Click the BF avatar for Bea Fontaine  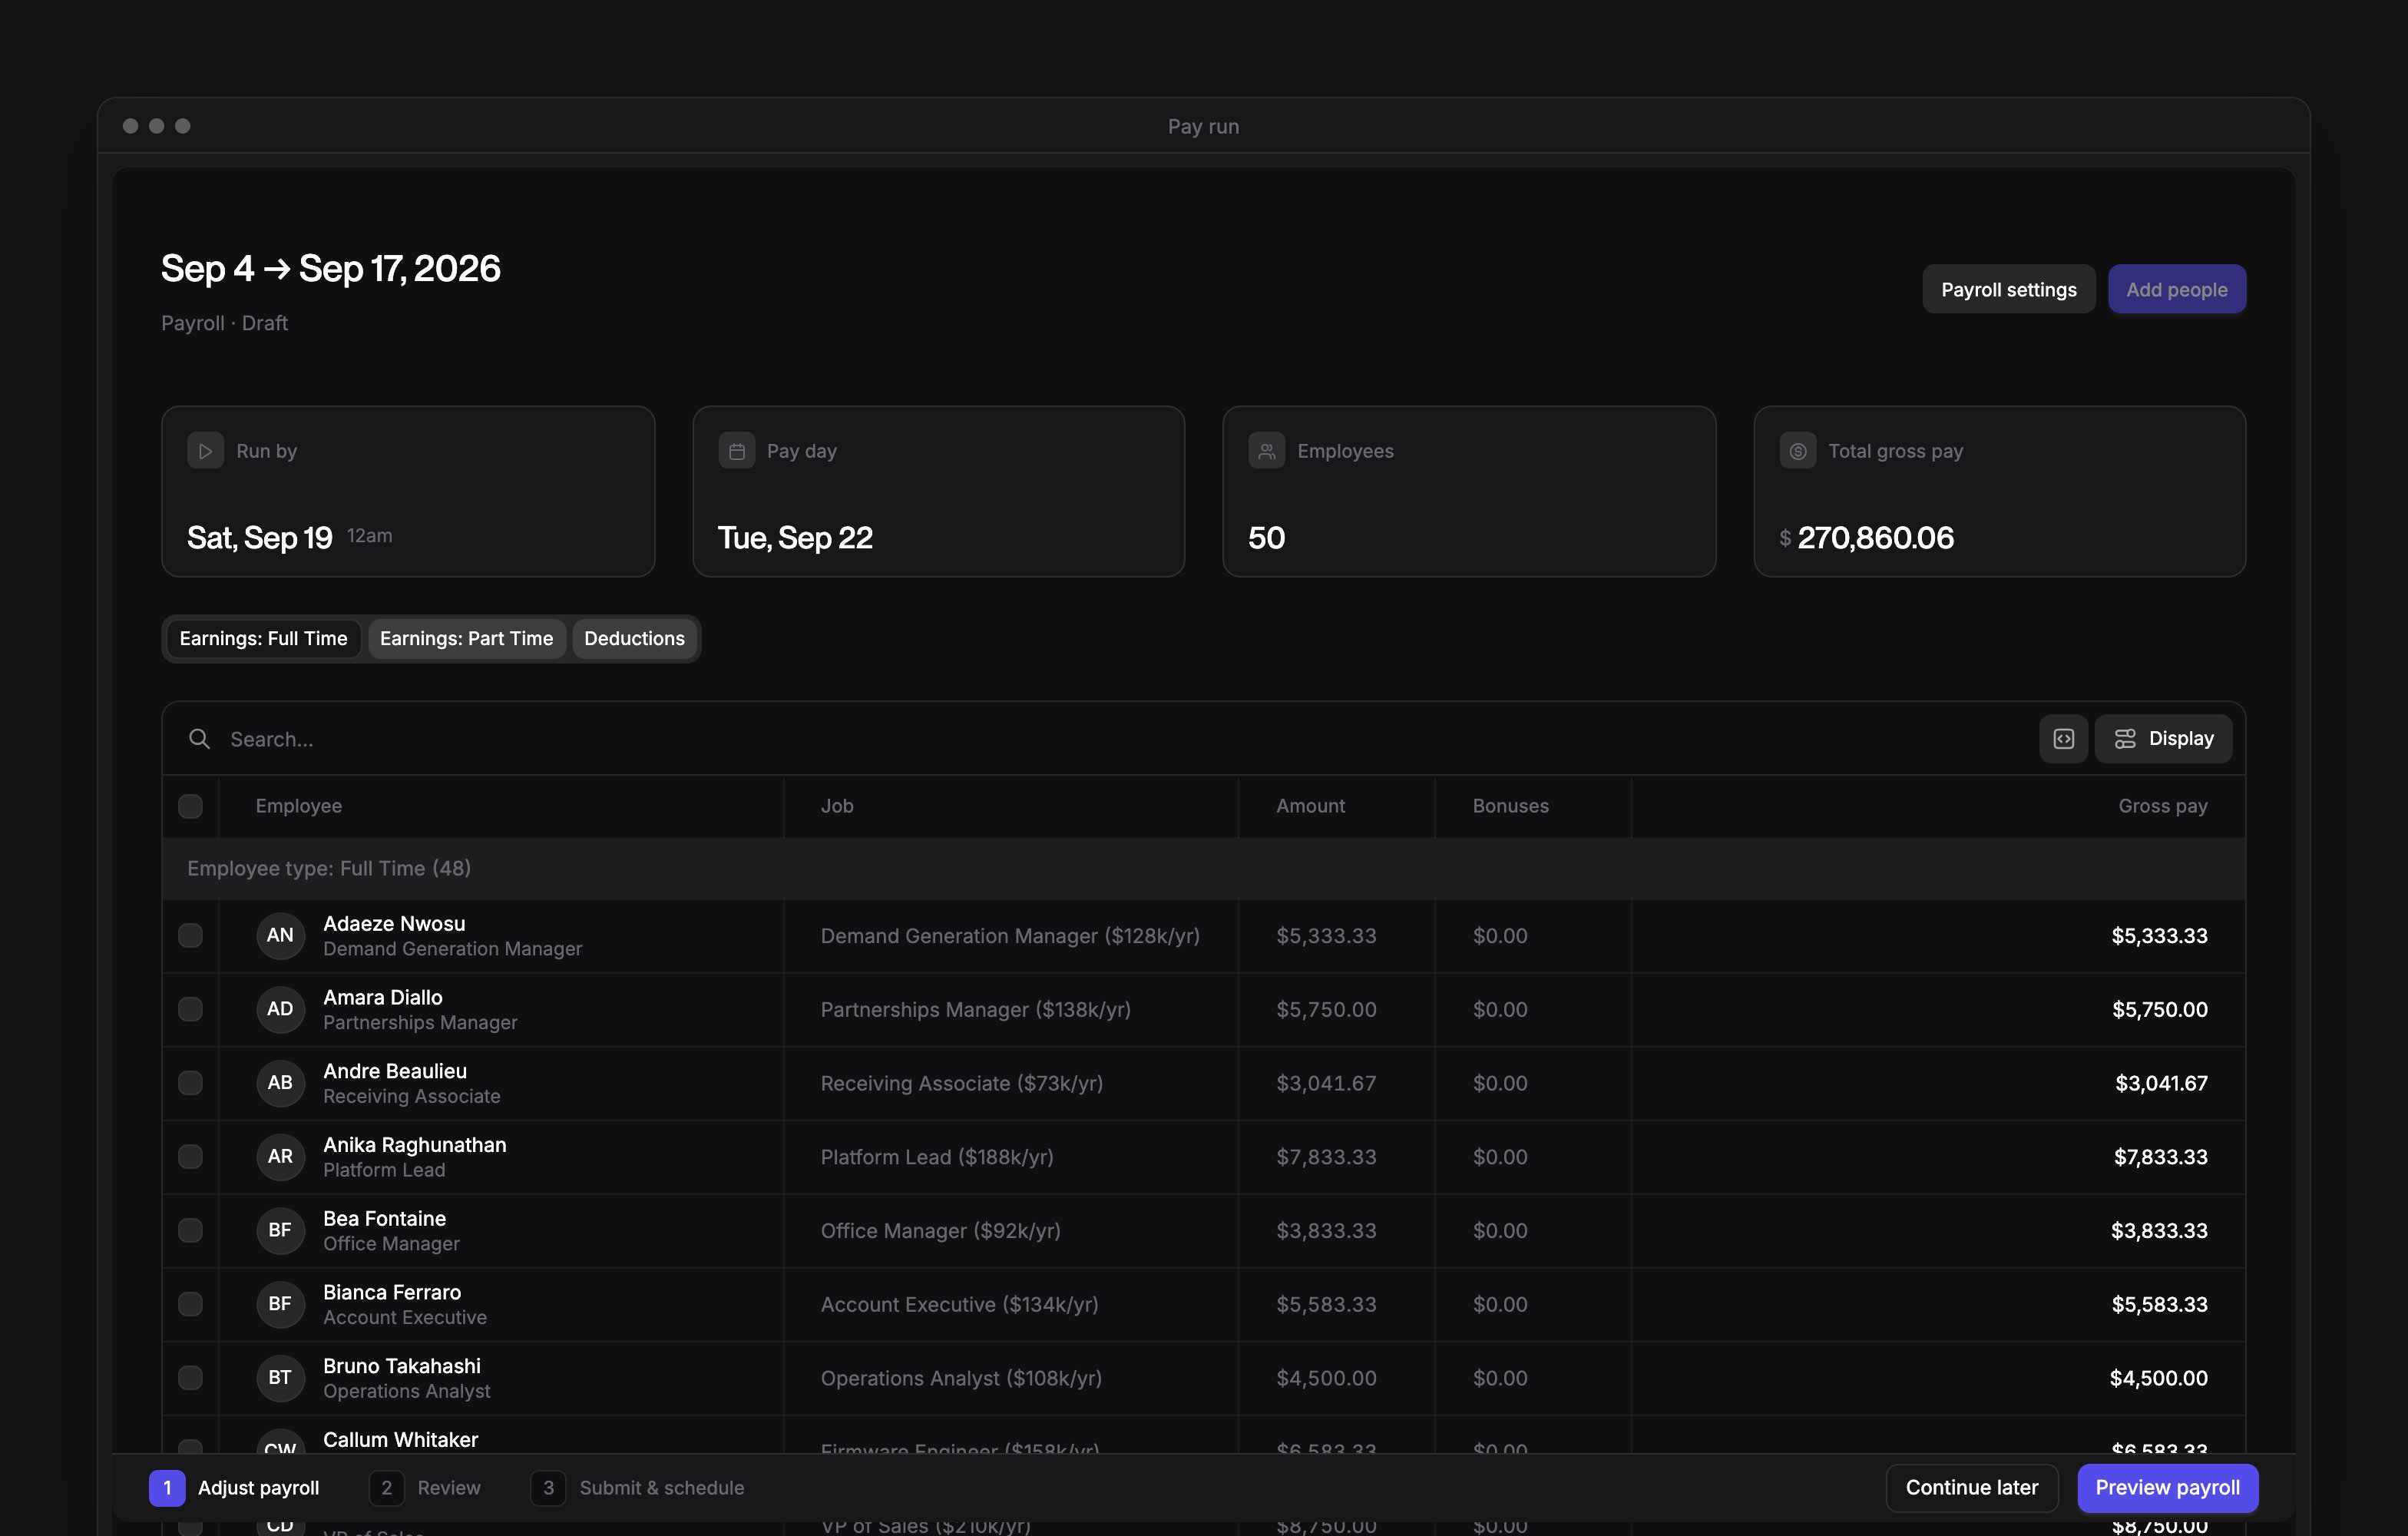(x=280, y=1231)
